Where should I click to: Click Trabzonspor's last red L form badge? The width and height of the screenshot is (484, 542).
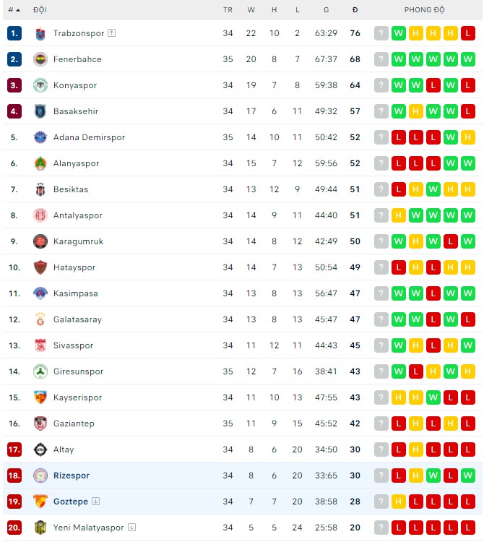[468, 33]
